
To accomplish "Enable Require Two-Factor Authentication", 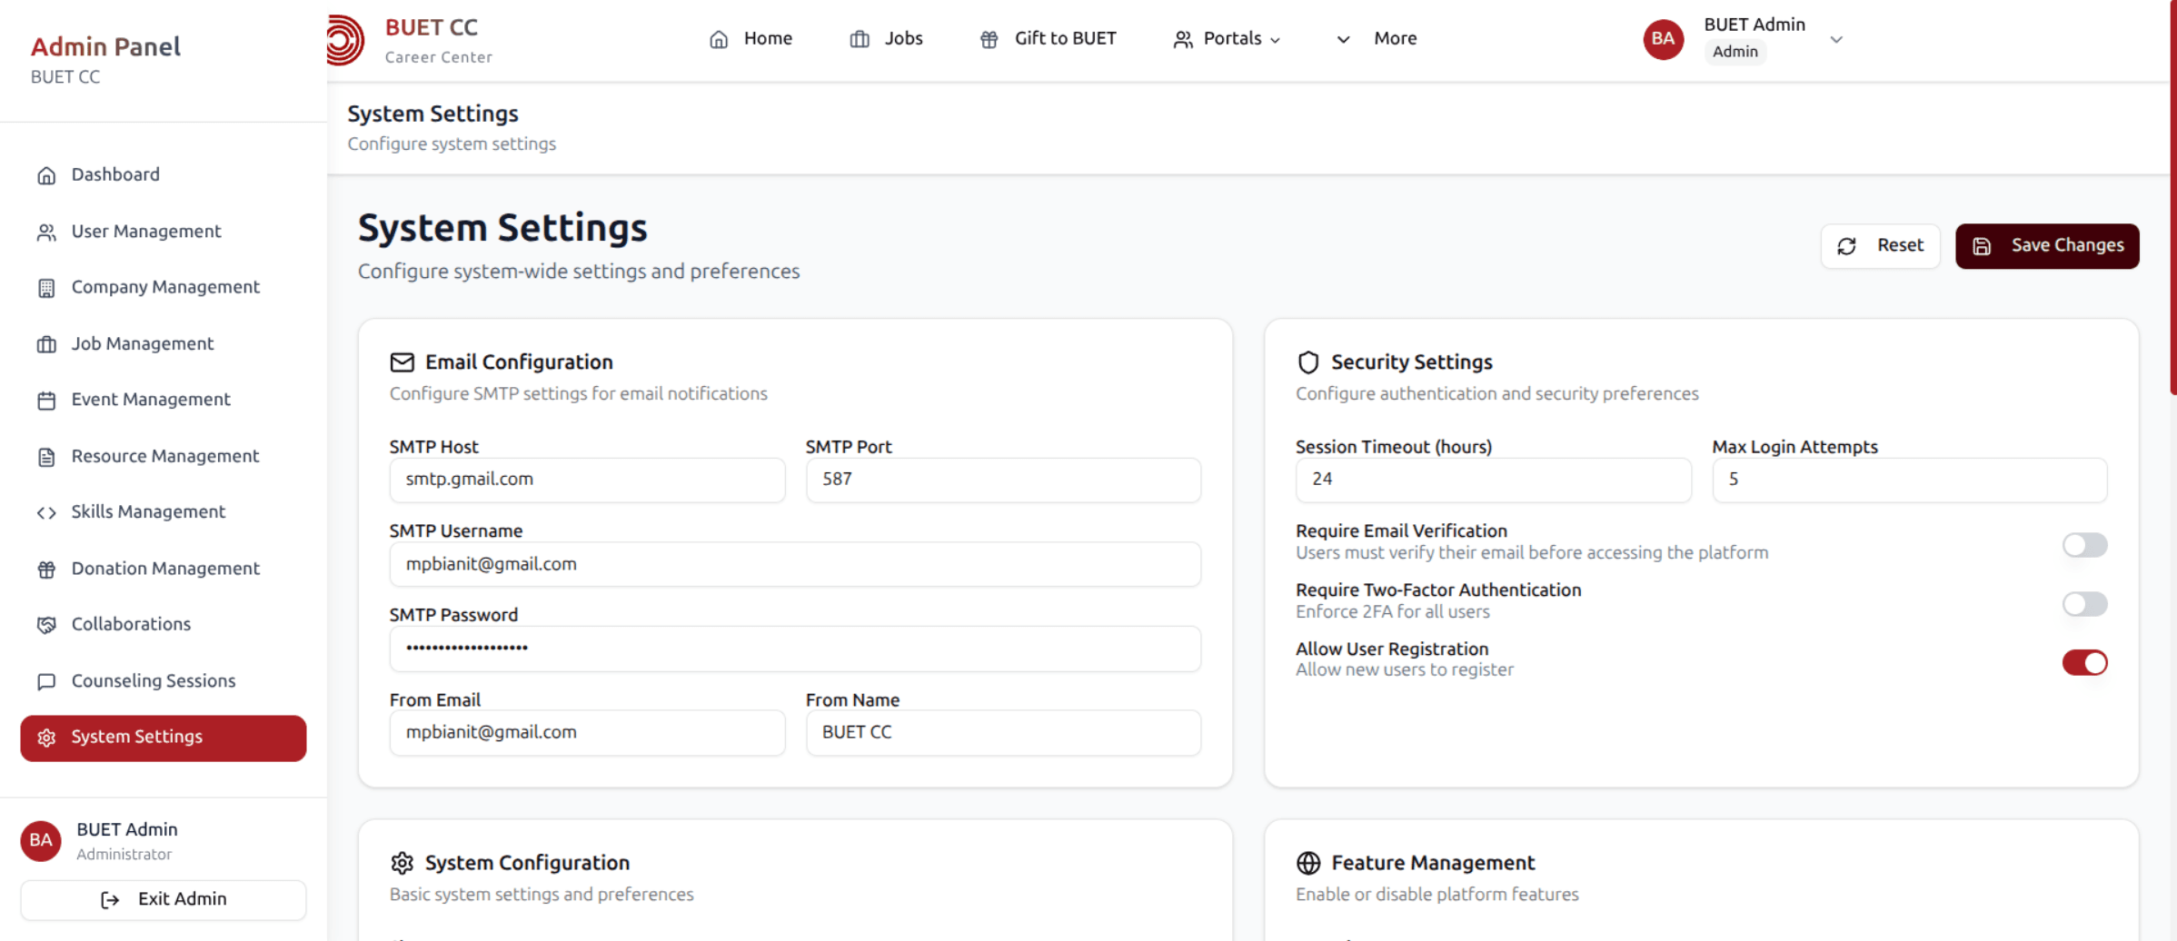I will coord(2085,604).
